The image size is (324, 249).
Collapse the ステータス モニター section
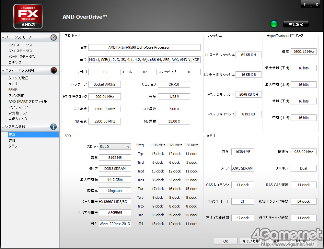pyautogui.click(x=3, y=38)
